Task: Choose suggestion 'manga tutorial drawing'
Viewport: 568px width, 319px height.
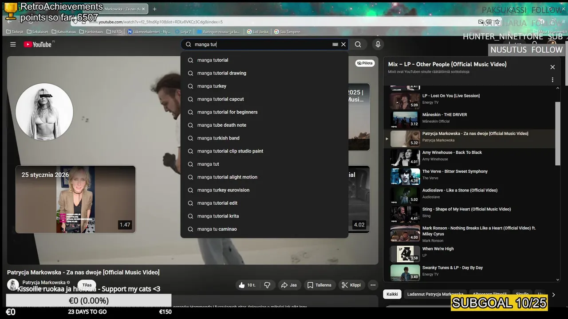Action: 264,73
